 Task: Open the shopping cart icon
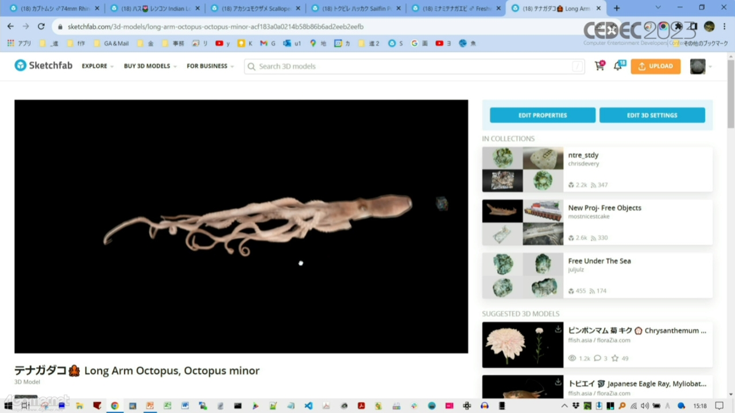599,66
